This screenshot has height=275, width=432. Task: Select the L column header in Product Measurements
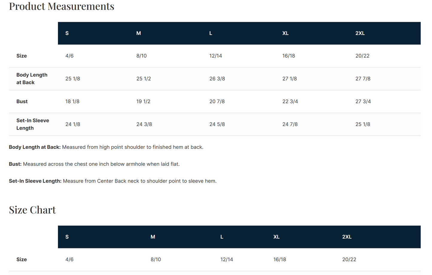211,33
